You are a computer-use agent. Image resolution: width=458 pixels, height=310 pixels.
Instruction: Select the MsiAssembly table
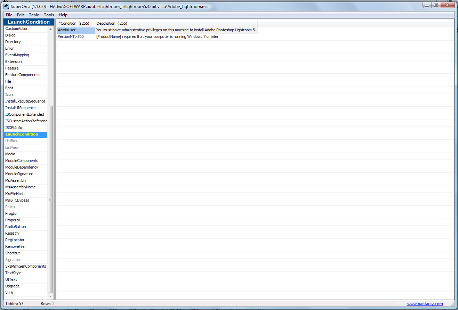pos(26,180)
